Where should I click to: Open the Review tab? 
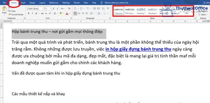coord(77,3)
